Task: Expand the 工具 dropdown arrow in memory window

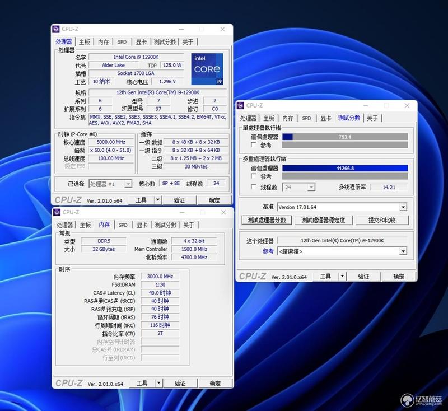Action: pos(159,383)
